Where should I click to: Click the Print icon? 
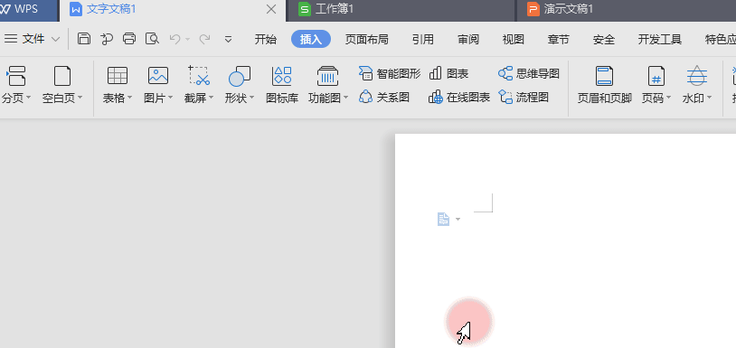[x=129, y=39]
